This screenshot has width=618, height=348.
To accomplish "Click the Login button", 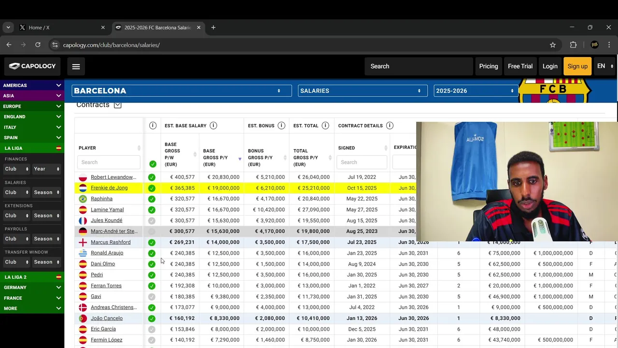I will point(550,66).
